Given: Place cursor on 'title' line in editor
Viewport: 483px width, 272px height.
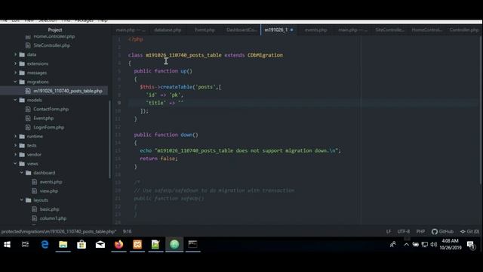Looking at the screenshot, I should click(x=303, y=103).
